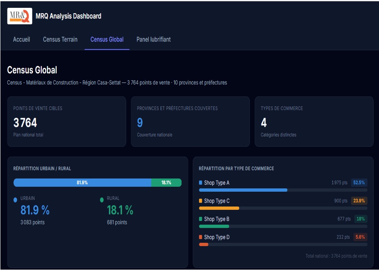Click the red Shop Type D square

[201, 237]
